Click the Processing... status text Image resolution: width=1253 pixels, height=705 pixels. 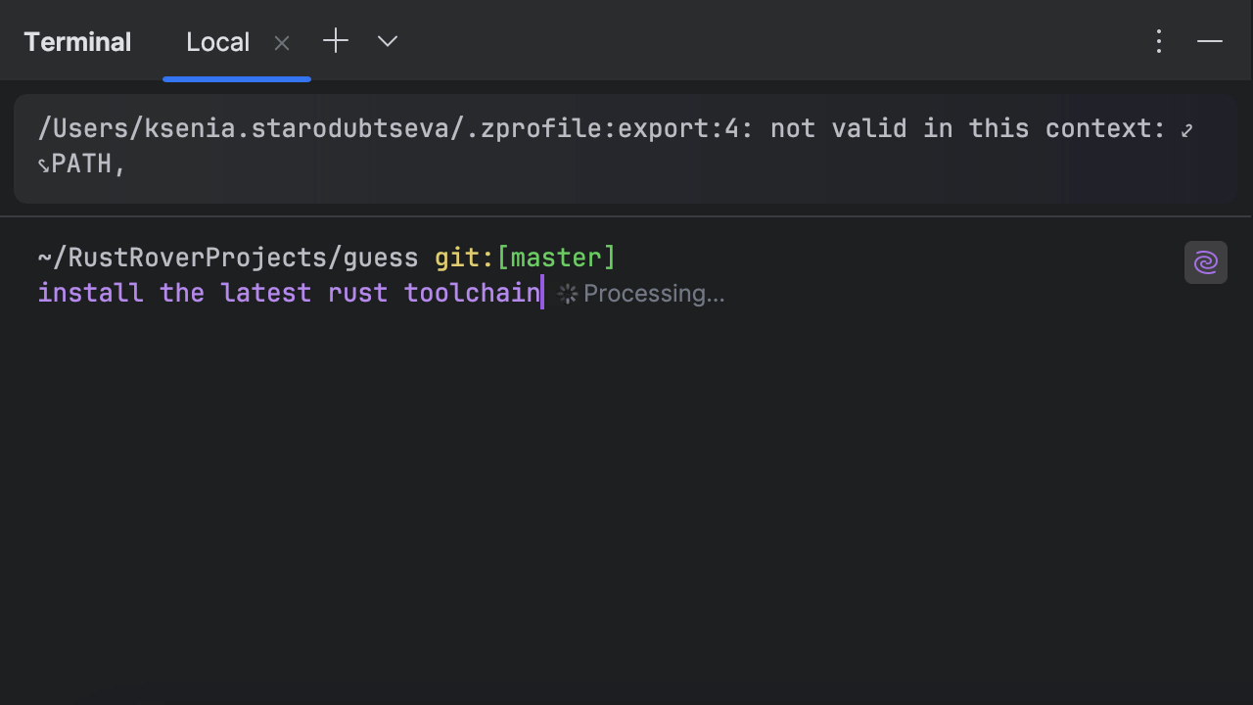(x=654, y=294)
